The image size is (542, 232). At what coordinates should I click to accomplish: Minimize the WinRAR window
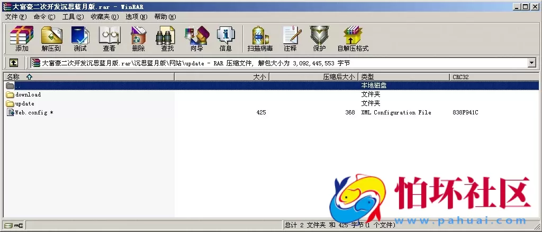point(517,6)
